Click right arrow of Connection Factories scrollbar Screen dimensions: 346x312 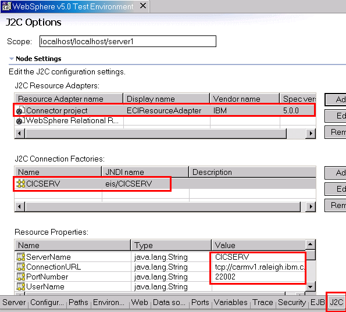pyautogui.click(x=311, y=206)
